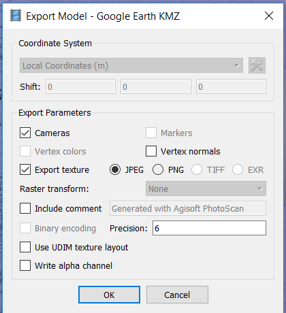Click the Export Model dialog title icon
Viewport: 286px width, 313px height.
[x=16, y=16]
